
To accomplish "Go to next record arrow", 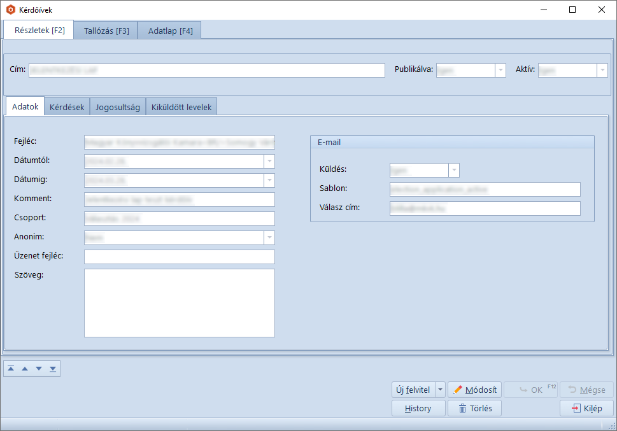I will pos(39,369).
